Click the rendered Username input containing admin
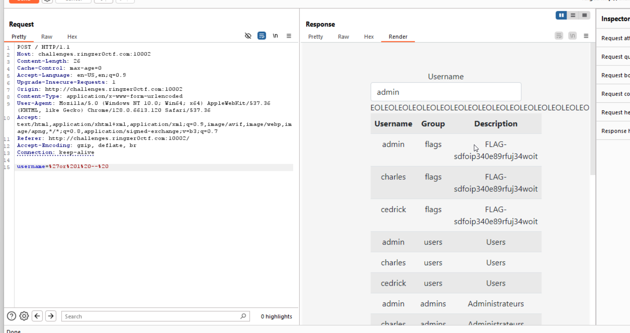The height and width of the screenshot is (333, 630). [446, 92]
